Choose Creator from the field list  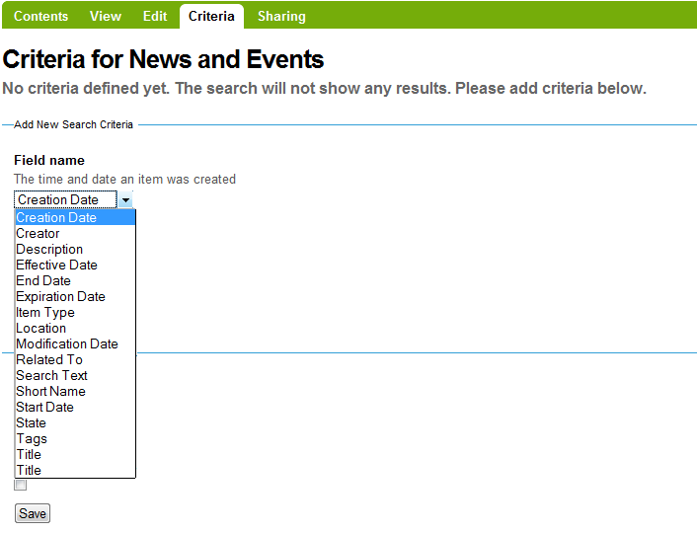[38, 234]
